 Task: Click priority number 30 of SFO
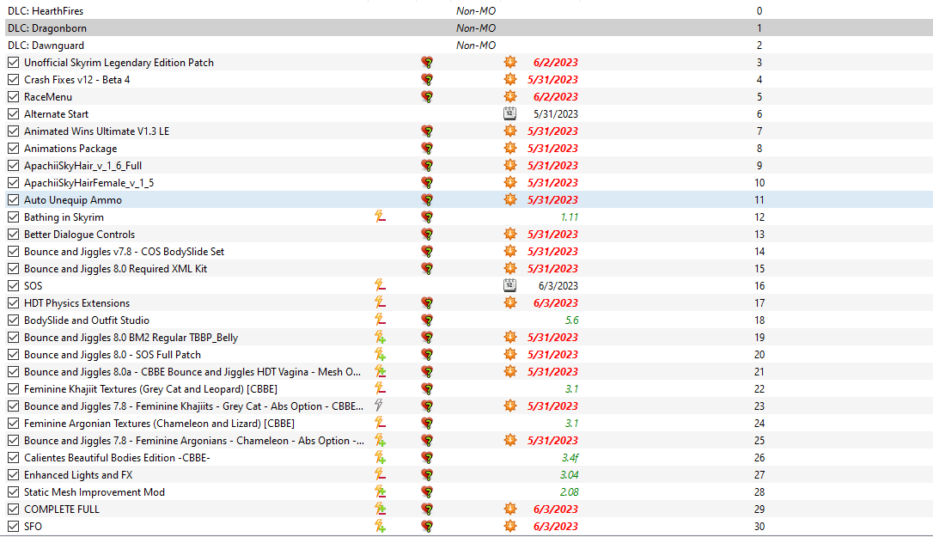[x=759, y=527]
